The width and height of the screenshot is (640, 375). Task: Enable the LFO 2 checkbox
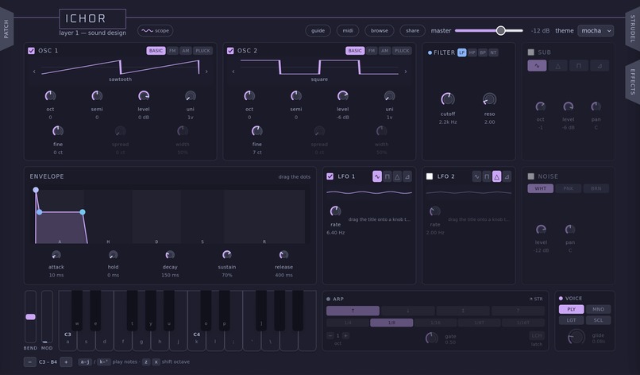[x=430, y=176]
